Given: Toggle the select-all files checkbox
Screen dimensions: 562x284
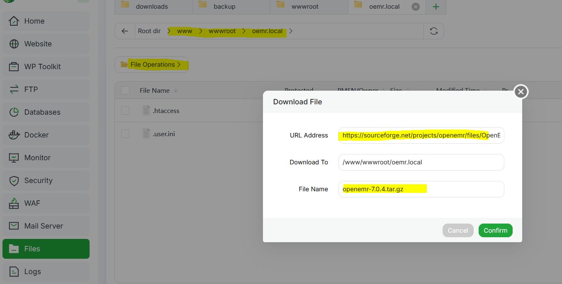Looking at the screenshot, I should coord(125,90).
